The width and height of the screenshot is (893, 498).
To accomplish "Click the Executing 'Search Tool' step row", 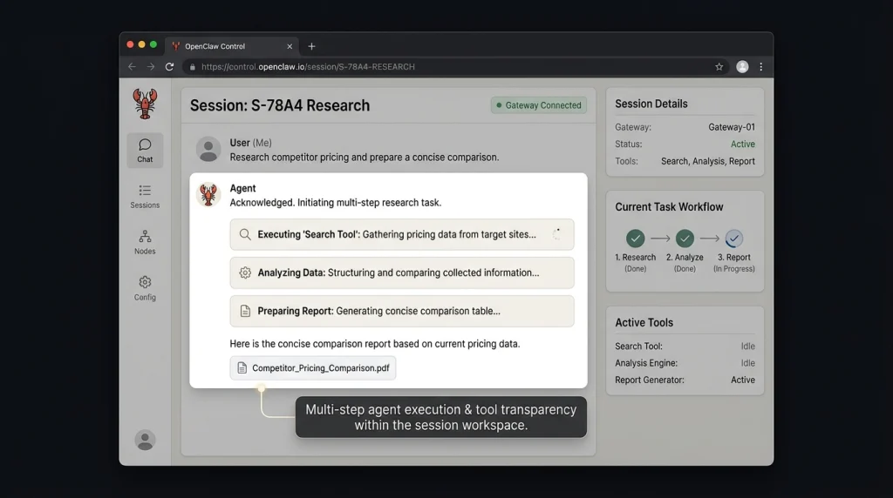I will [402, 234].
